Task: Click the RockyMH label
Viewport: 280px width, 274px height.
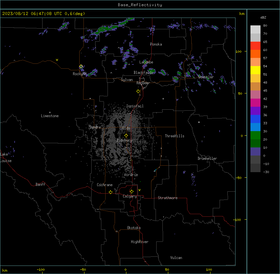Action: point(80,74)
